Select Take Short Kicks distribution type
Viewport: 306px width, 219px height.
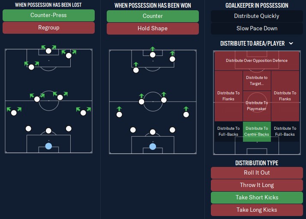click(257, 197)
